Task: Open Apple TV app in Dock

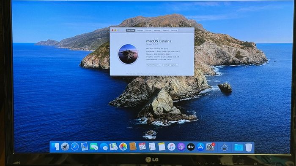Action: coord(191,147)
